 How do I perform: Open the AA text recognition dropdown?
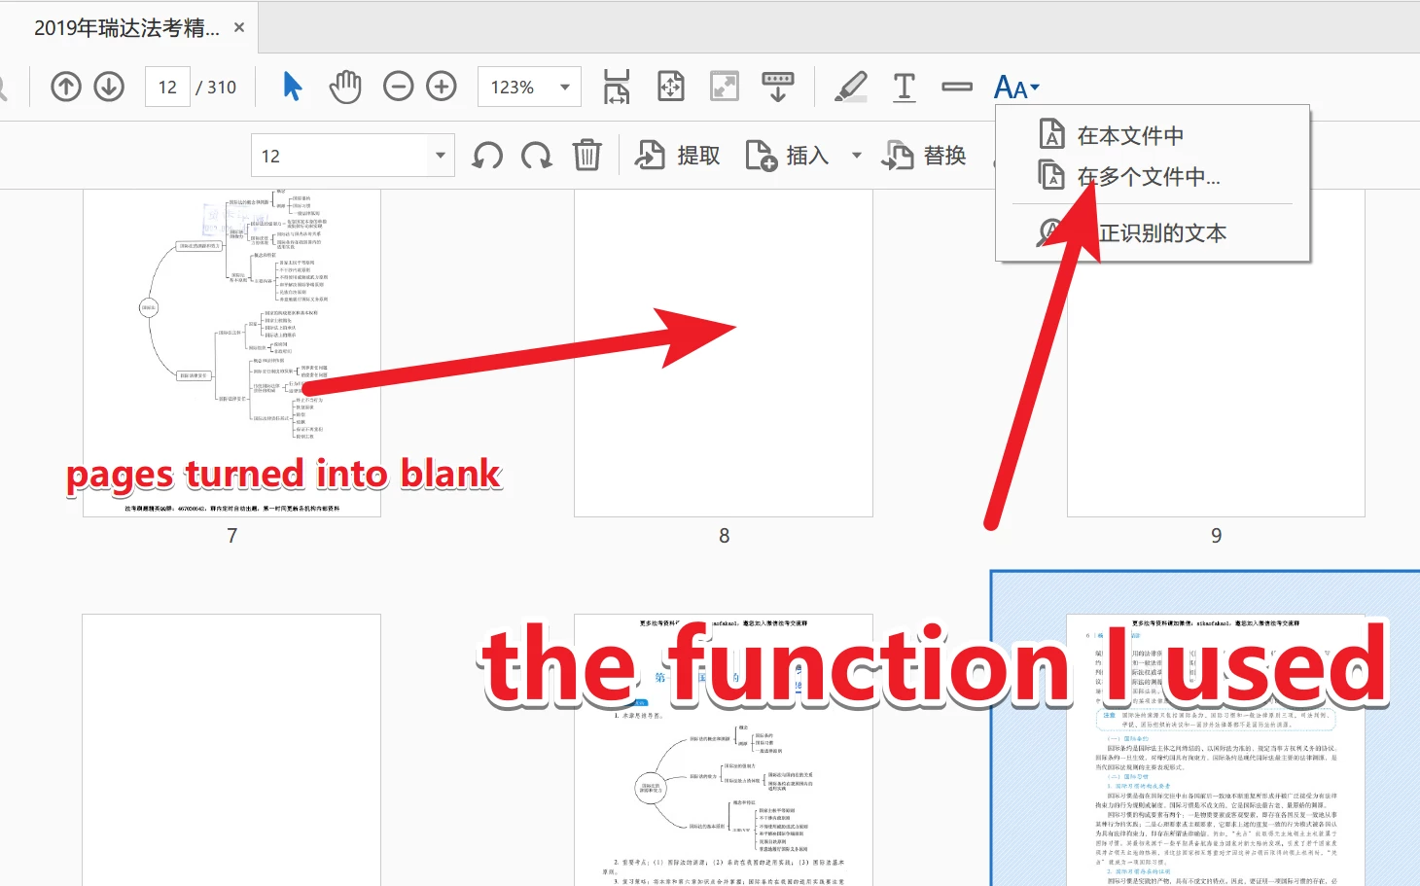tap(1016, 88)
